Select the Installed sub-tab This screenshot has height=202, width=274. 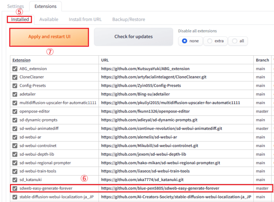tap(20, 19)
